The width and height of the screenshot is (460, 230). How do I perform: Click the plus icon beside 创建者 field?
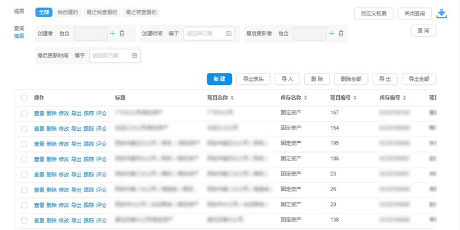pos(113,34)
